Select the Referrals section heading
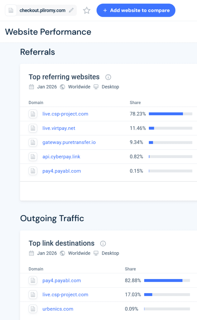The width and height of the screenshot is (197, 320). 37,52
